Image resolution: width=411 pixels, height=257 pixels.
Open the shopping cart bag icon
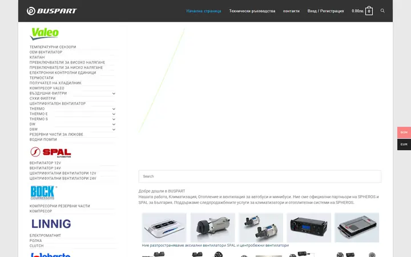[x=369, y=11]
